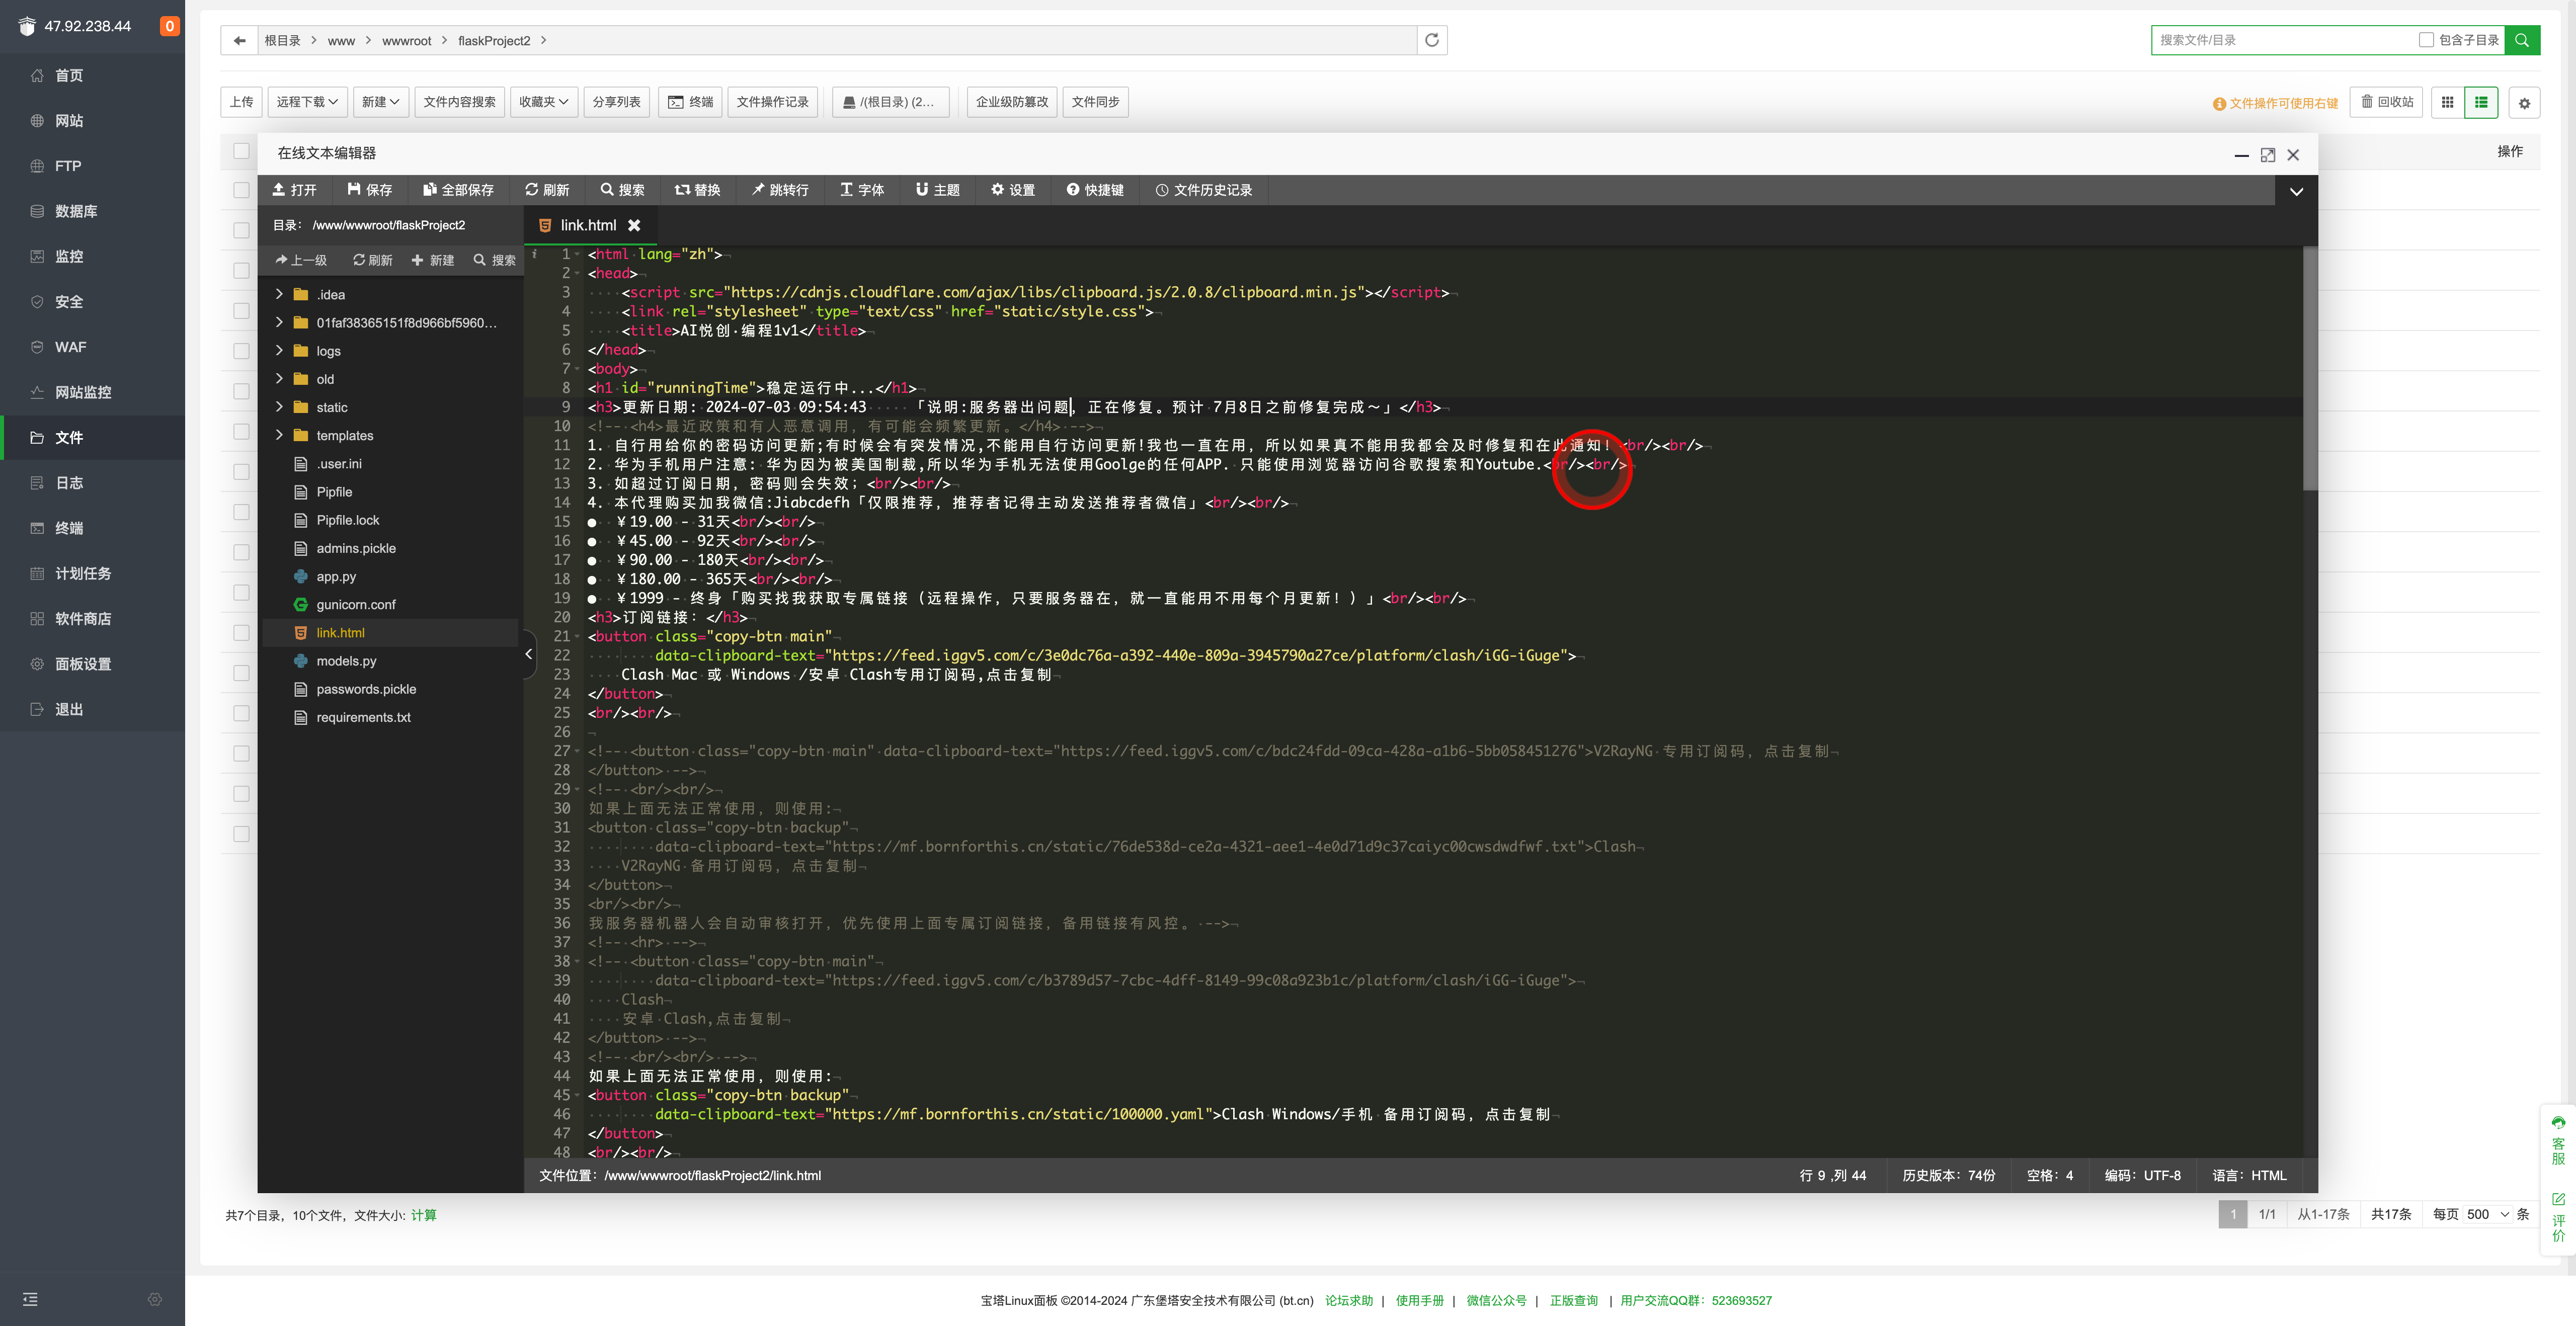Open app.py in the file tree
2576x1326 pixels.
click(x=336, y=577)
